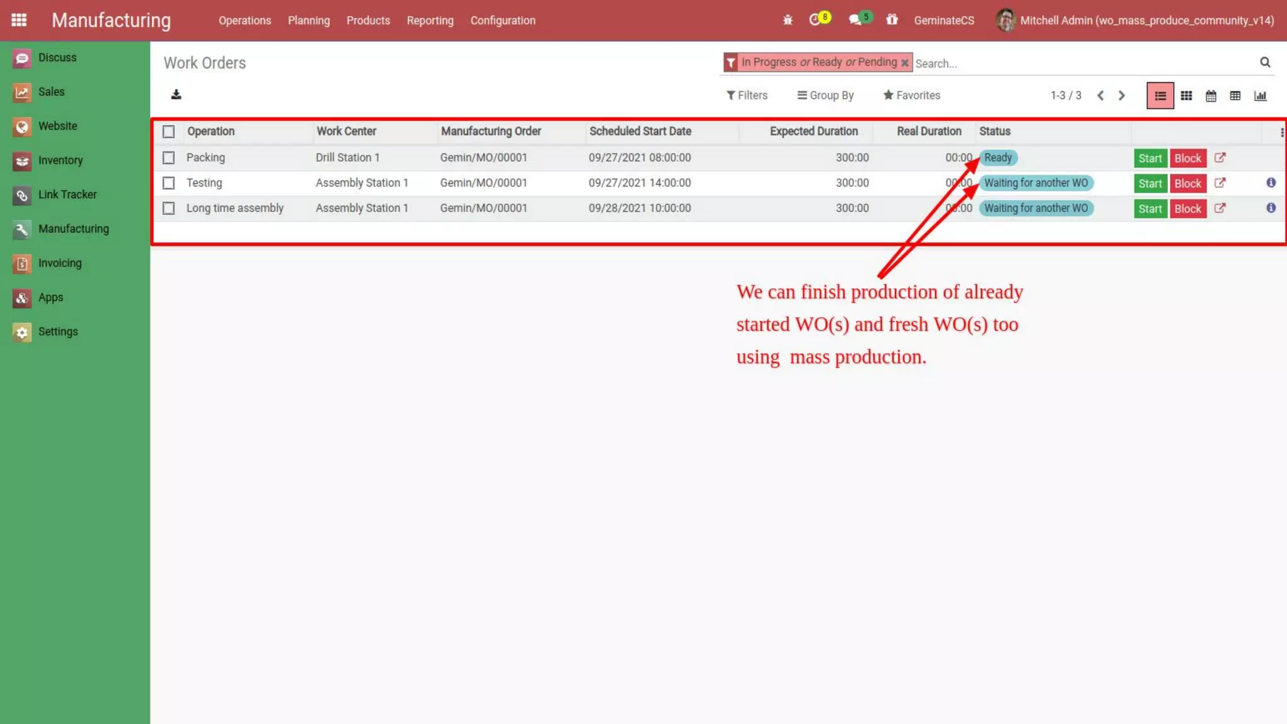Click info icon on Testing row
Image resolution: width=1287 pixels, height=724 pixels.
(x=1271, y=183)
